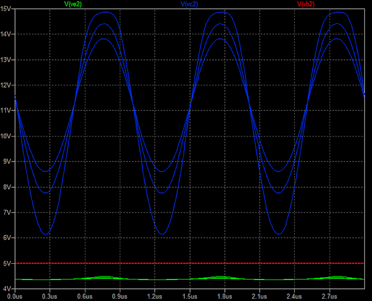This screenshot has height=301, width=372.
Task: Click the 10V vertical axis label
Action: pyautogui.click(x=5, y=136)
